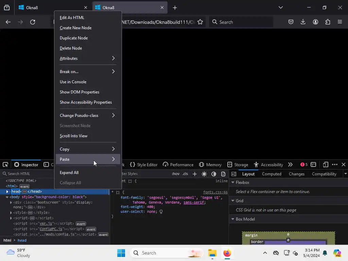Click the ver.js script link

tap(46, 224)
